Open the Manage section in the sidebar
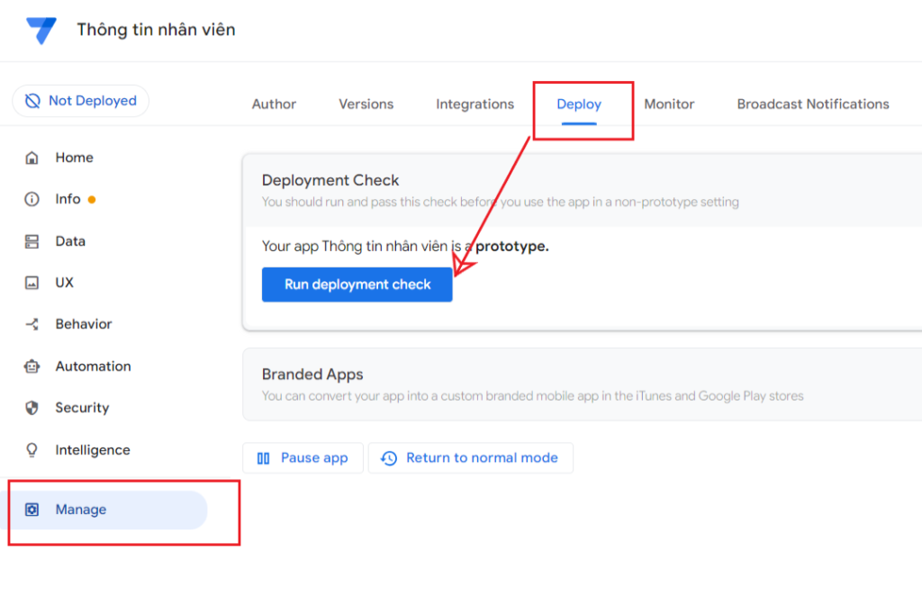The height and width of the screenshot is (615, 922). pyautogui.click(x=82, y=510)
